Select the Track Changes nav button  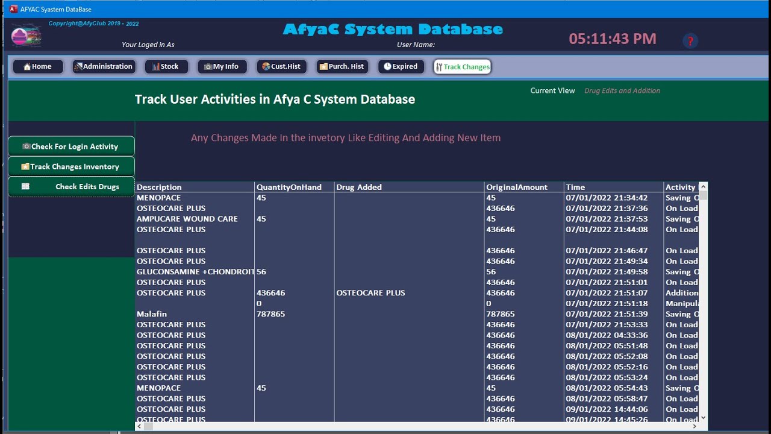pyautogui.click(x=463, y=67)
